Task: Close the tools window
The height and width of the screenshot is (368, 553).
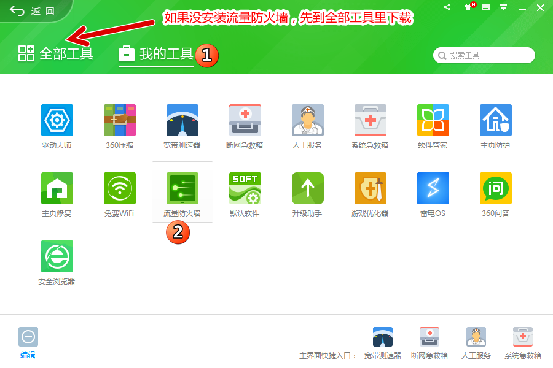Action: (540, 8)
